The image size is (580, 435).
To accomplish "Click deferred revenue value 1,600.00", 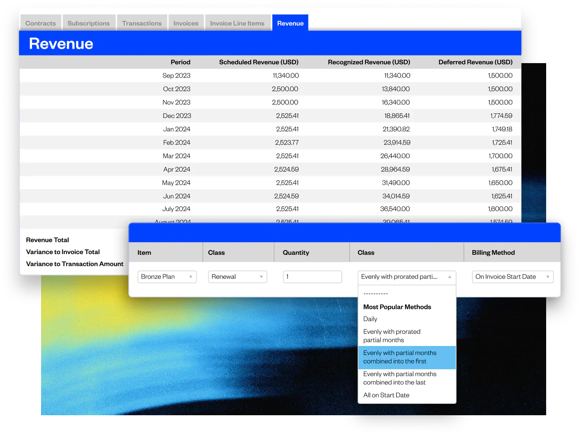I will (500, 209).
